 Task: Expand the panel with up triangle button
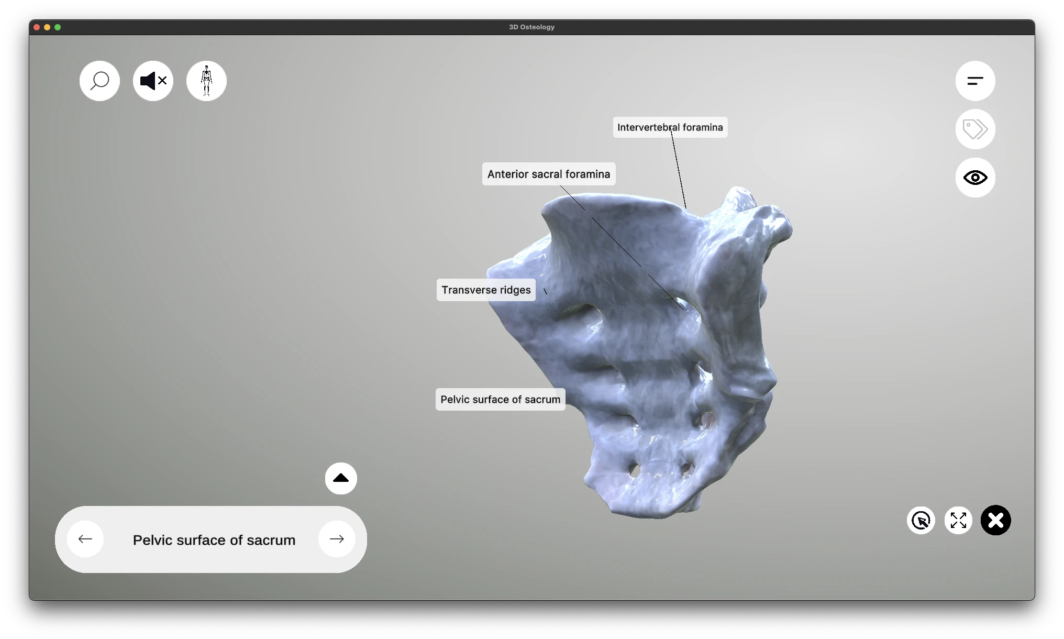(x=341, y=478)
